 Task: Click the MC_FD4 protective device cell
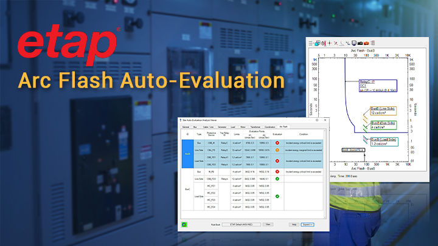coord(211,207)
